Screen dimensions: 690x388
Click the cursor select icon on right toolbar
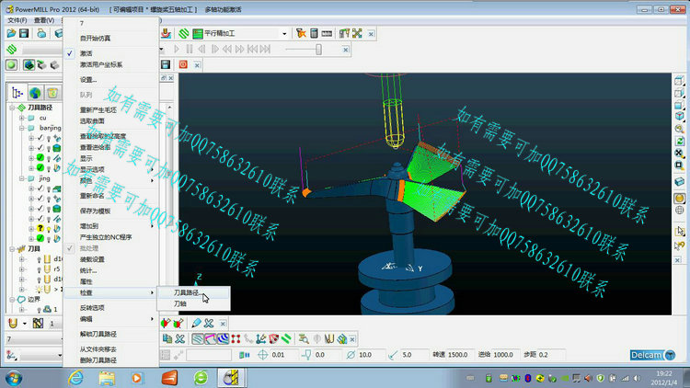(x=680, y=231)
